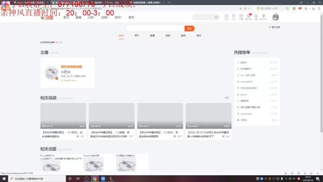
Task: Open video thumbnail dated 2022-08-05
Action: 208,116
